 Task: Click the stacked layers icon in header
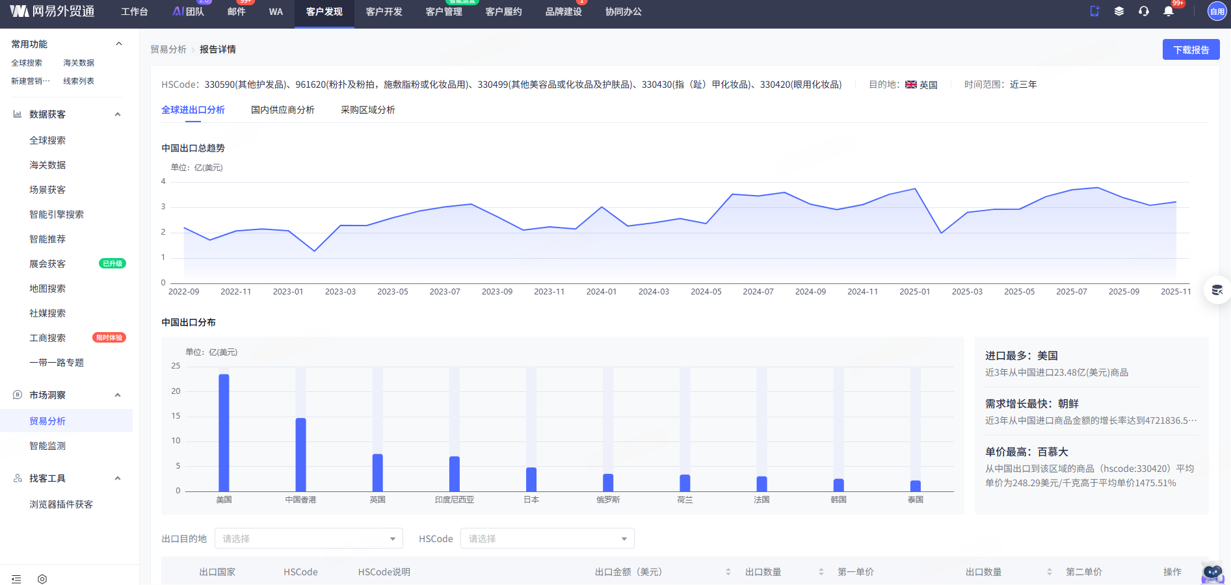1119,11
